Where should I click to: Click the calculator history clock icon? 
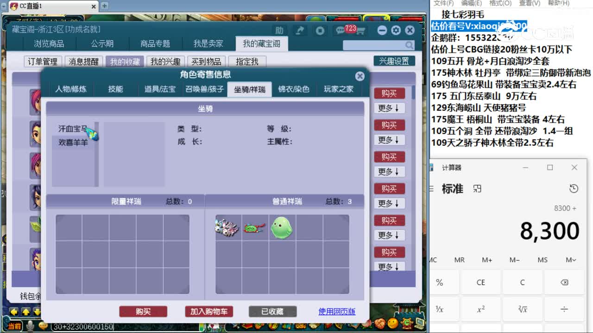[574, 189]
